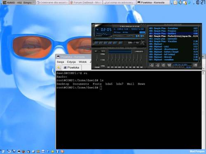Click the XMMS playlist vertical scrollbar
This screenshot has height=154, width=206.
click(x=199, y=44)
